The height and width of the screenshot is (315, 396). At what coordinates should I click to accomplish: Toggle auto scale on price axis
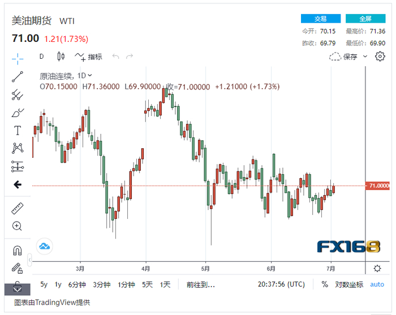(377, 284)
